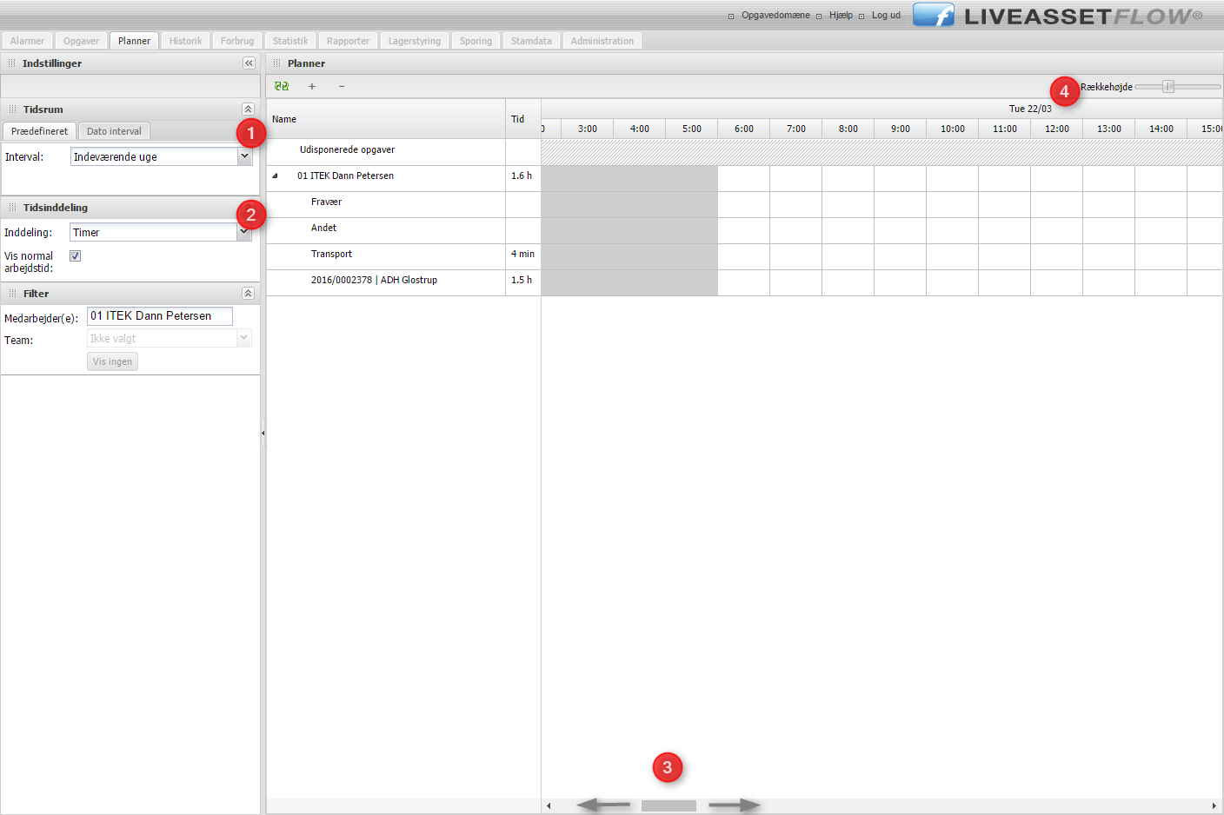Screen dimensions: 1224x815
Task: Click the timeline scrollbar's left arrow
Action: [x=549, y=806]
